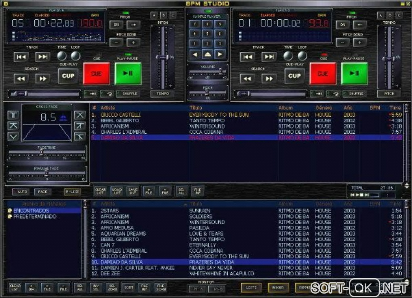Viewport: 412px width, 298px height.
Task: Toggle the Loop knob on Player A
Action: point(76,56)
